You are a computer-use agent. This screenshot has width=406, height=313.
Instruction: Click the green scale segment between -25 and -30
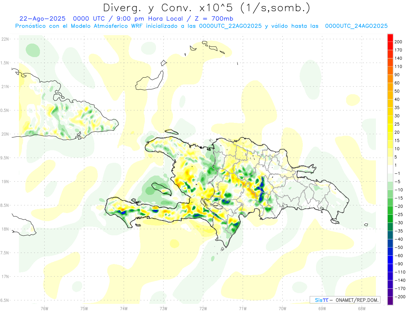pos(390,218)
